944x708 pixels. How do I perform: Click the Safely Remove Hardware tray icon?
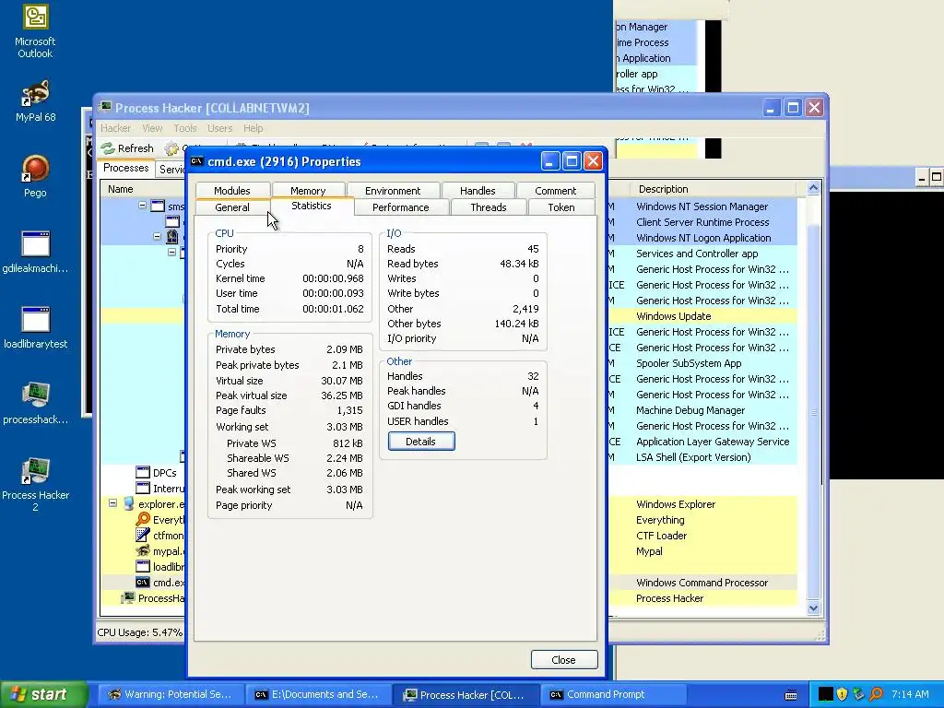pos(859,694)
